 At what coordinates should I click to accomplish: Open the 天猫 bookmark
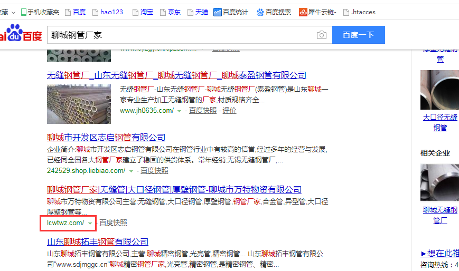tap(198, 12)
